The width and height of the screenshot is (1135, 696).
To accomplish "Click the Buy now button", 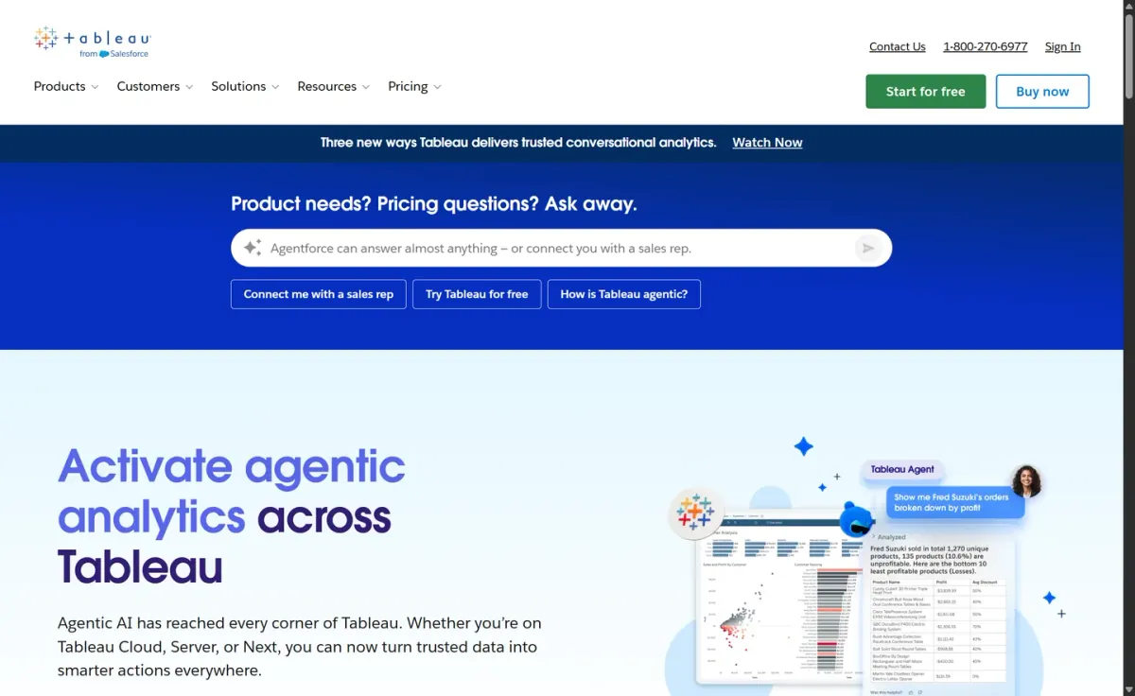I will [x=1042, y=92].
